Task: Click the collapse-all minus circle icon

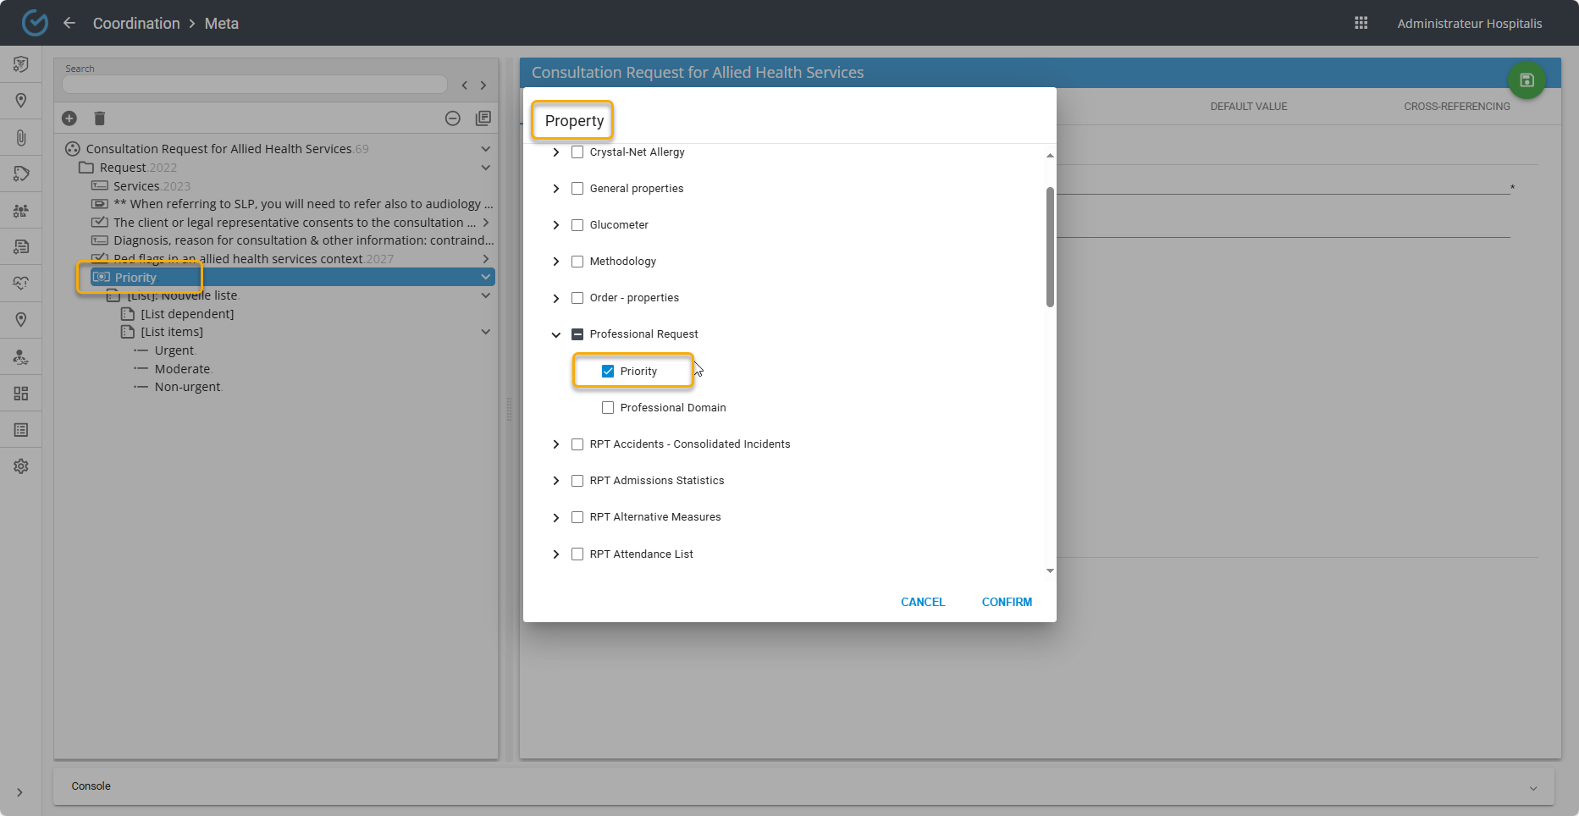Action: point(453,119)
